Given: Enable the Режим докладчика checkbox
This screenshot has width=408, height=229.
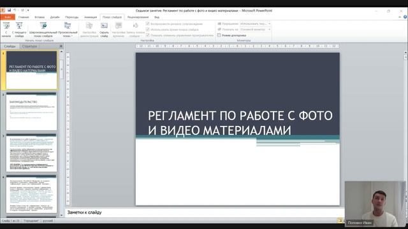Looking at the screenshot, I should point(219,35).
